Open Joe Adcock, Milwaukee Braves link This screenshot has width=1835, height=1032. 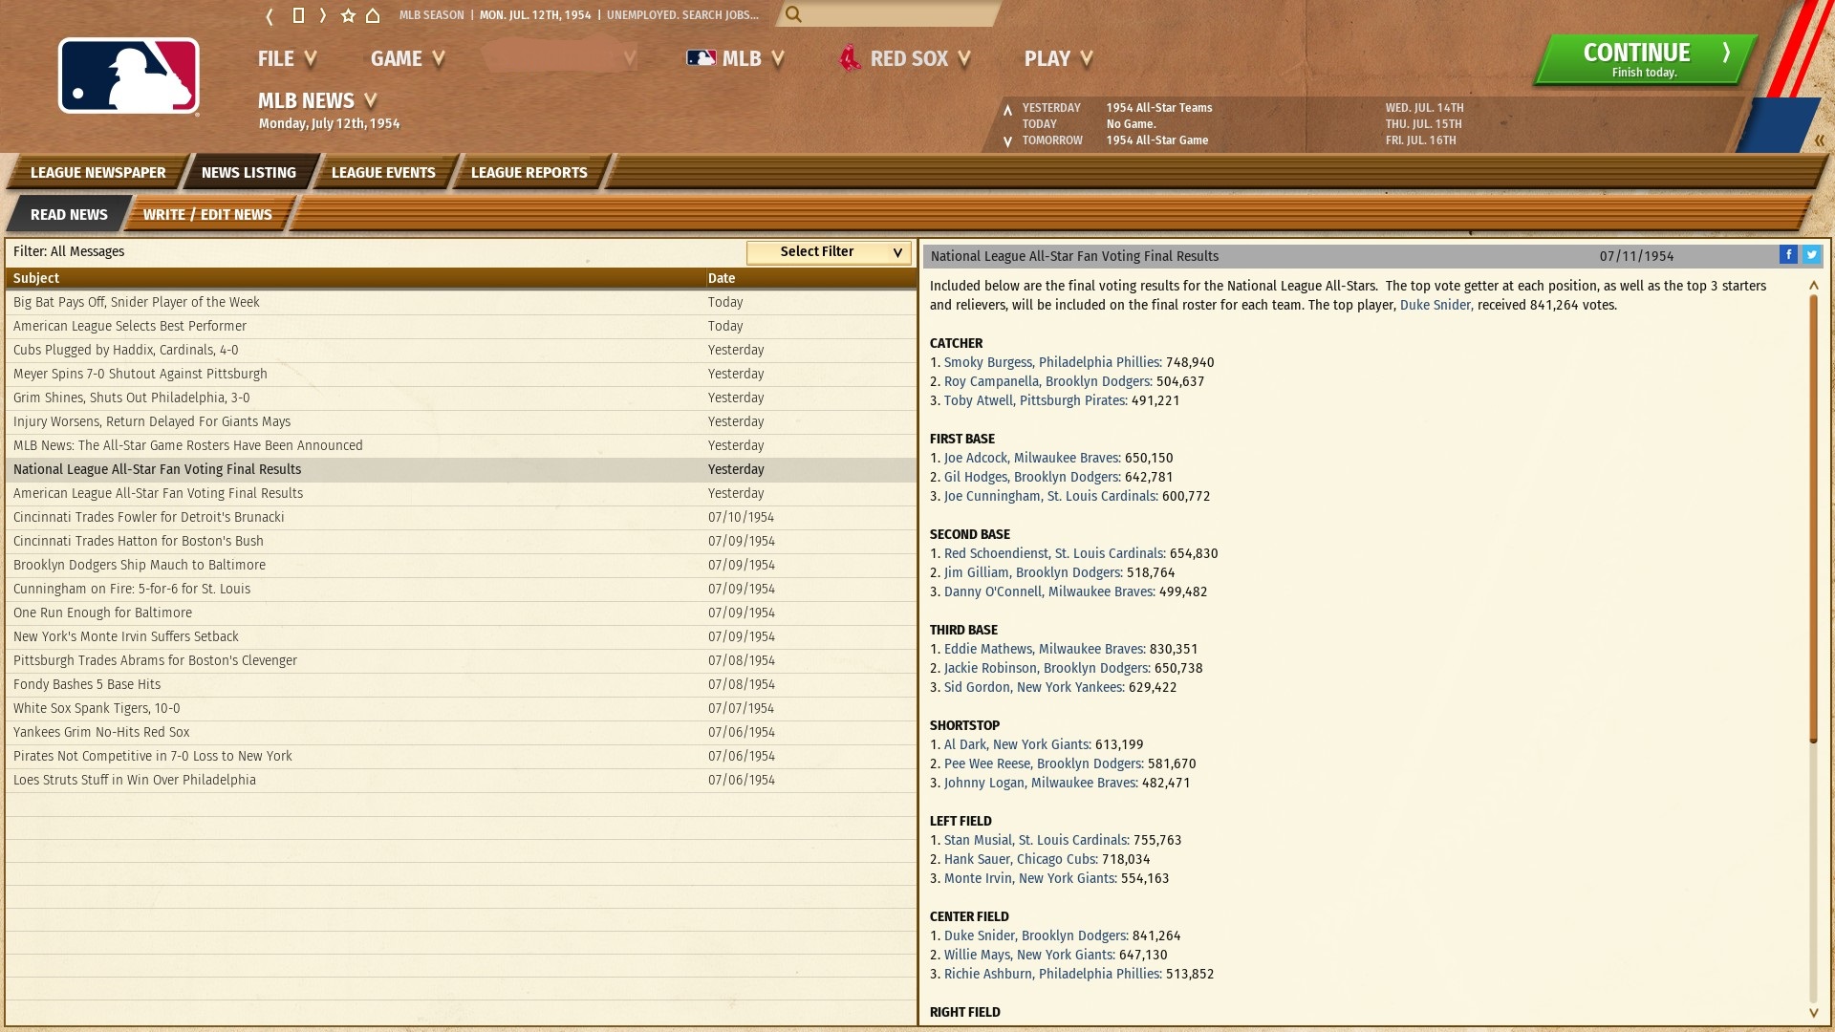point(1030,458)
